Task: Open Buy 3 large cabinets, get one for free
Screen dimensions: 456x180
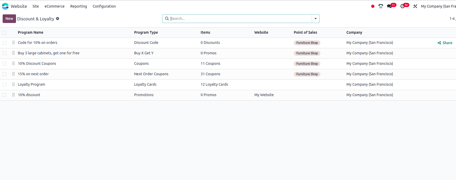Action: click(49, 53)
